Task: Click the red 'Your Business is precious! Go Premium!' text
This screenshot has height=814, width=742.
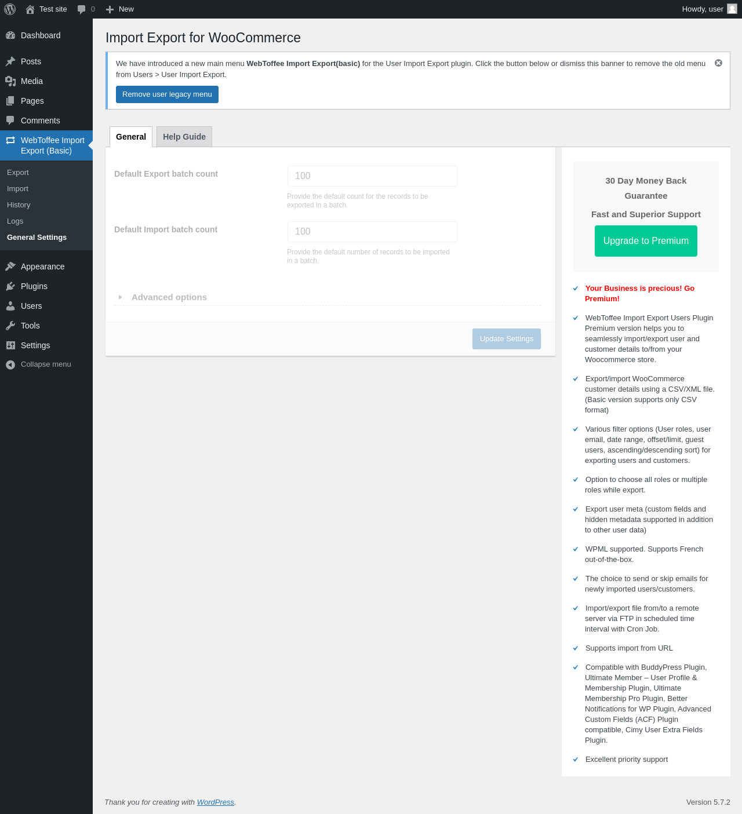Action: click(x=639, y=293)
